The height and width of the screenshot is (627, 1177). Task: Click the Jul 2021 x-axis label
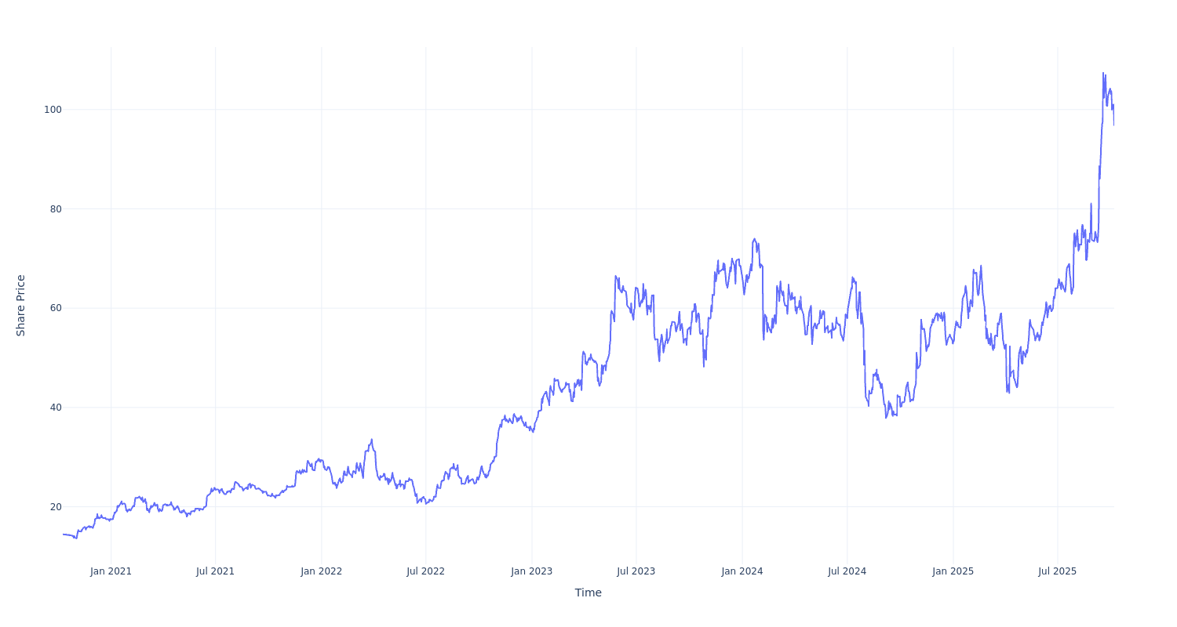[x=215, y=571]
